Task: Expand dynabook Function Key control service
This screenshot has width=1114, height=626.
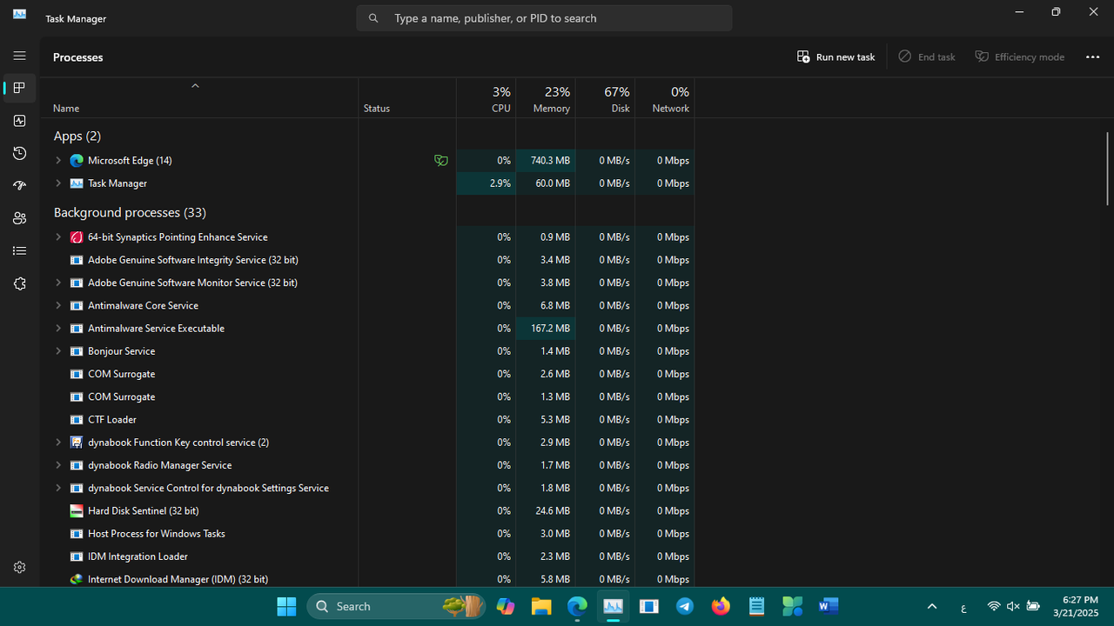Action: (58, 442)
